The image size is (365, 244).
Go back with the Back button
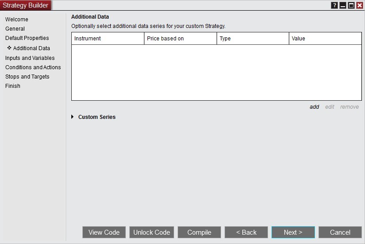246,232
